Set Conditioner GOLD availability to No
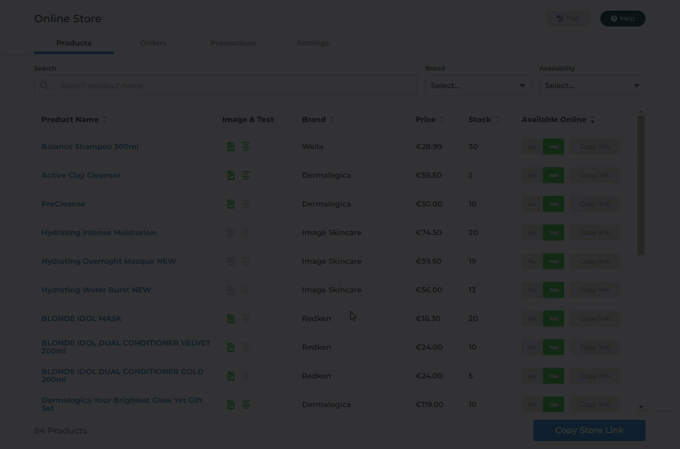680x449 pixels. tap(532, 376)
